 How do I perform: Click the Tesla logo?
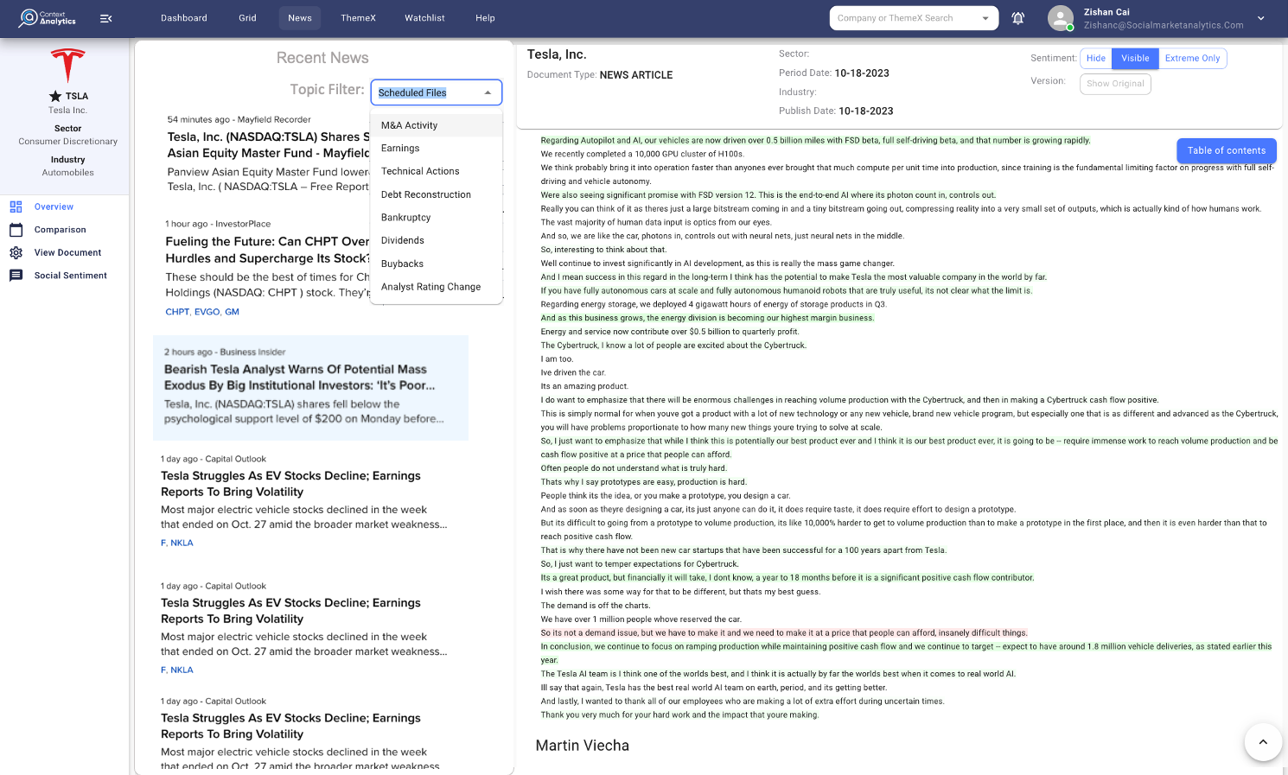pos(67,66)
